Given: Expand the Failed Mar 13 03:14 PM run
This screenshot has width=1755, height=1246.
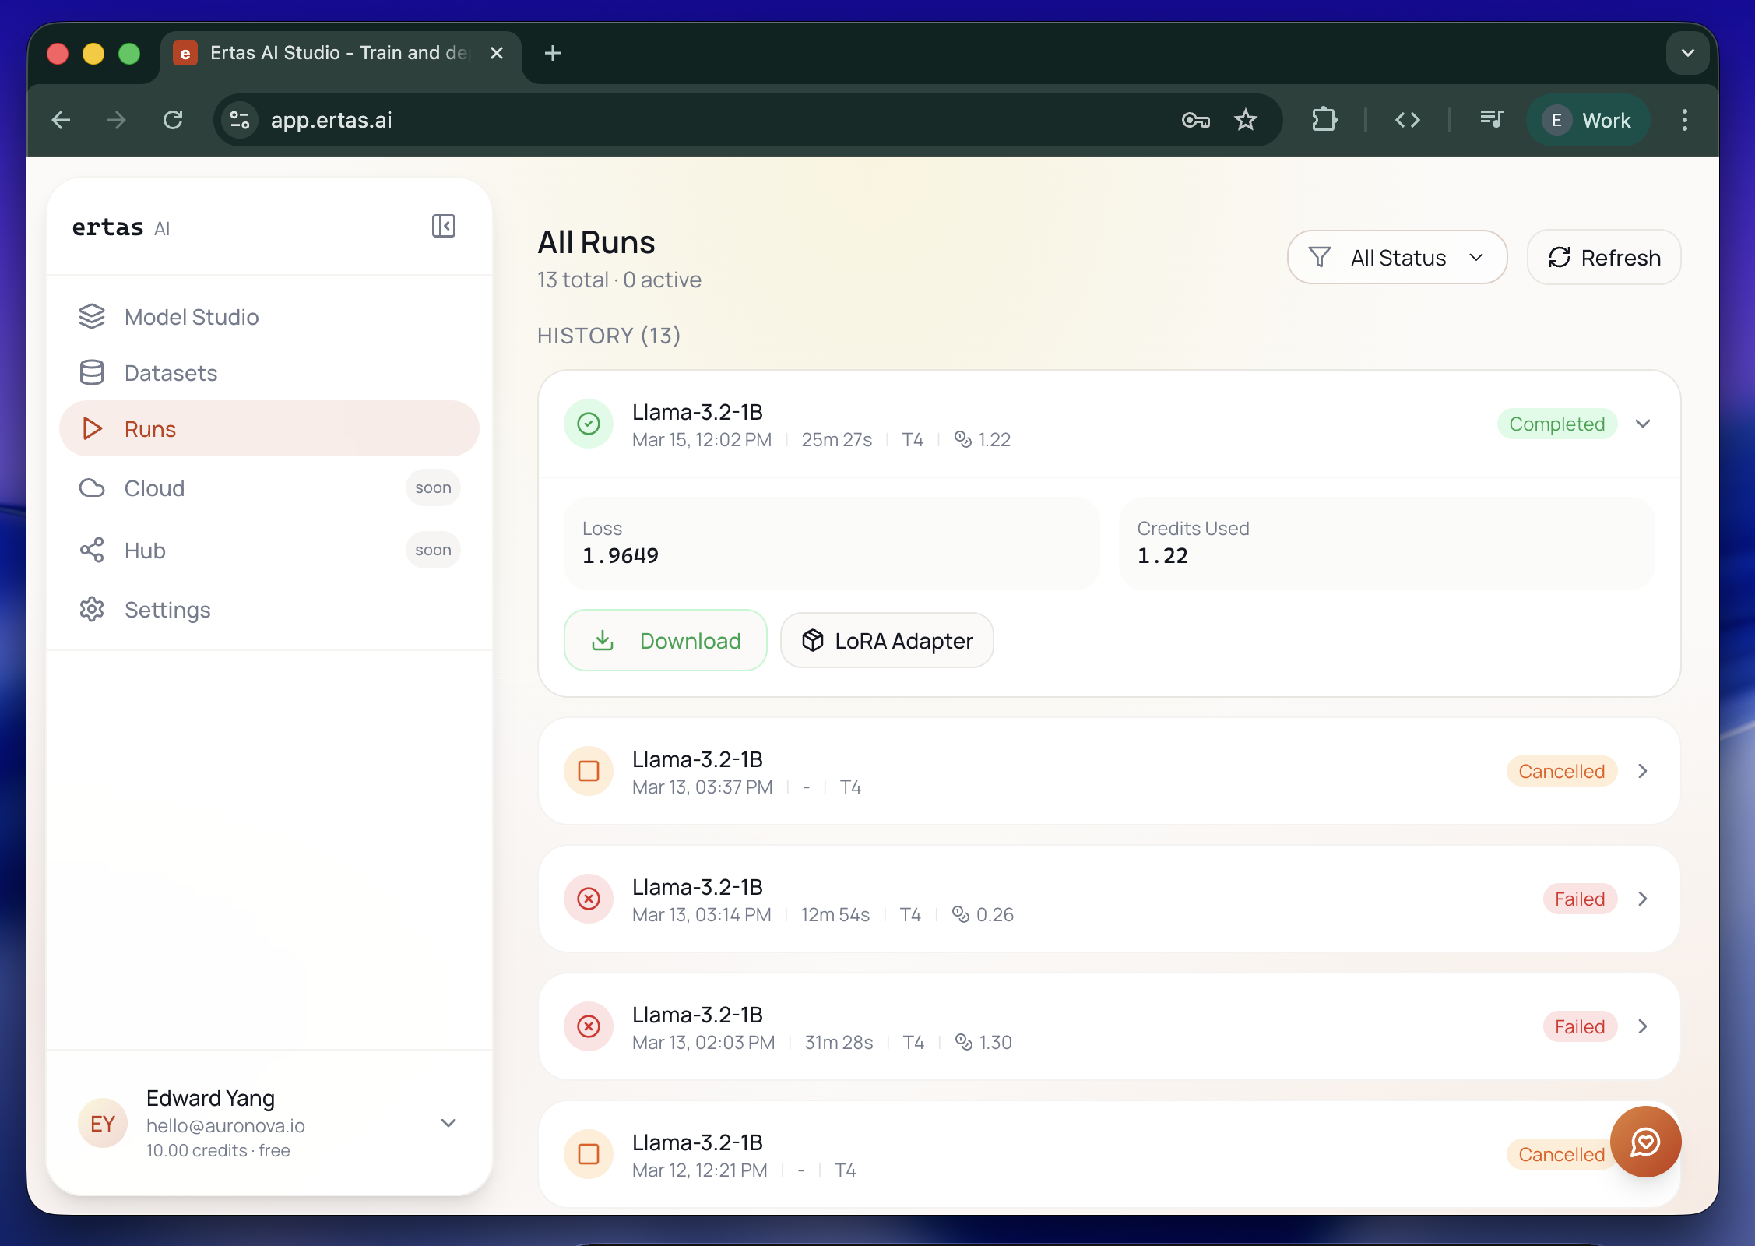Looking at the screenshot, I should point(1643,899).
